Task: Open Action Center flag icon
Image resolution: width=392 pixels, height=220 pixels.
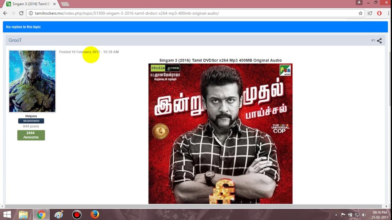Action: coord(343,215)
